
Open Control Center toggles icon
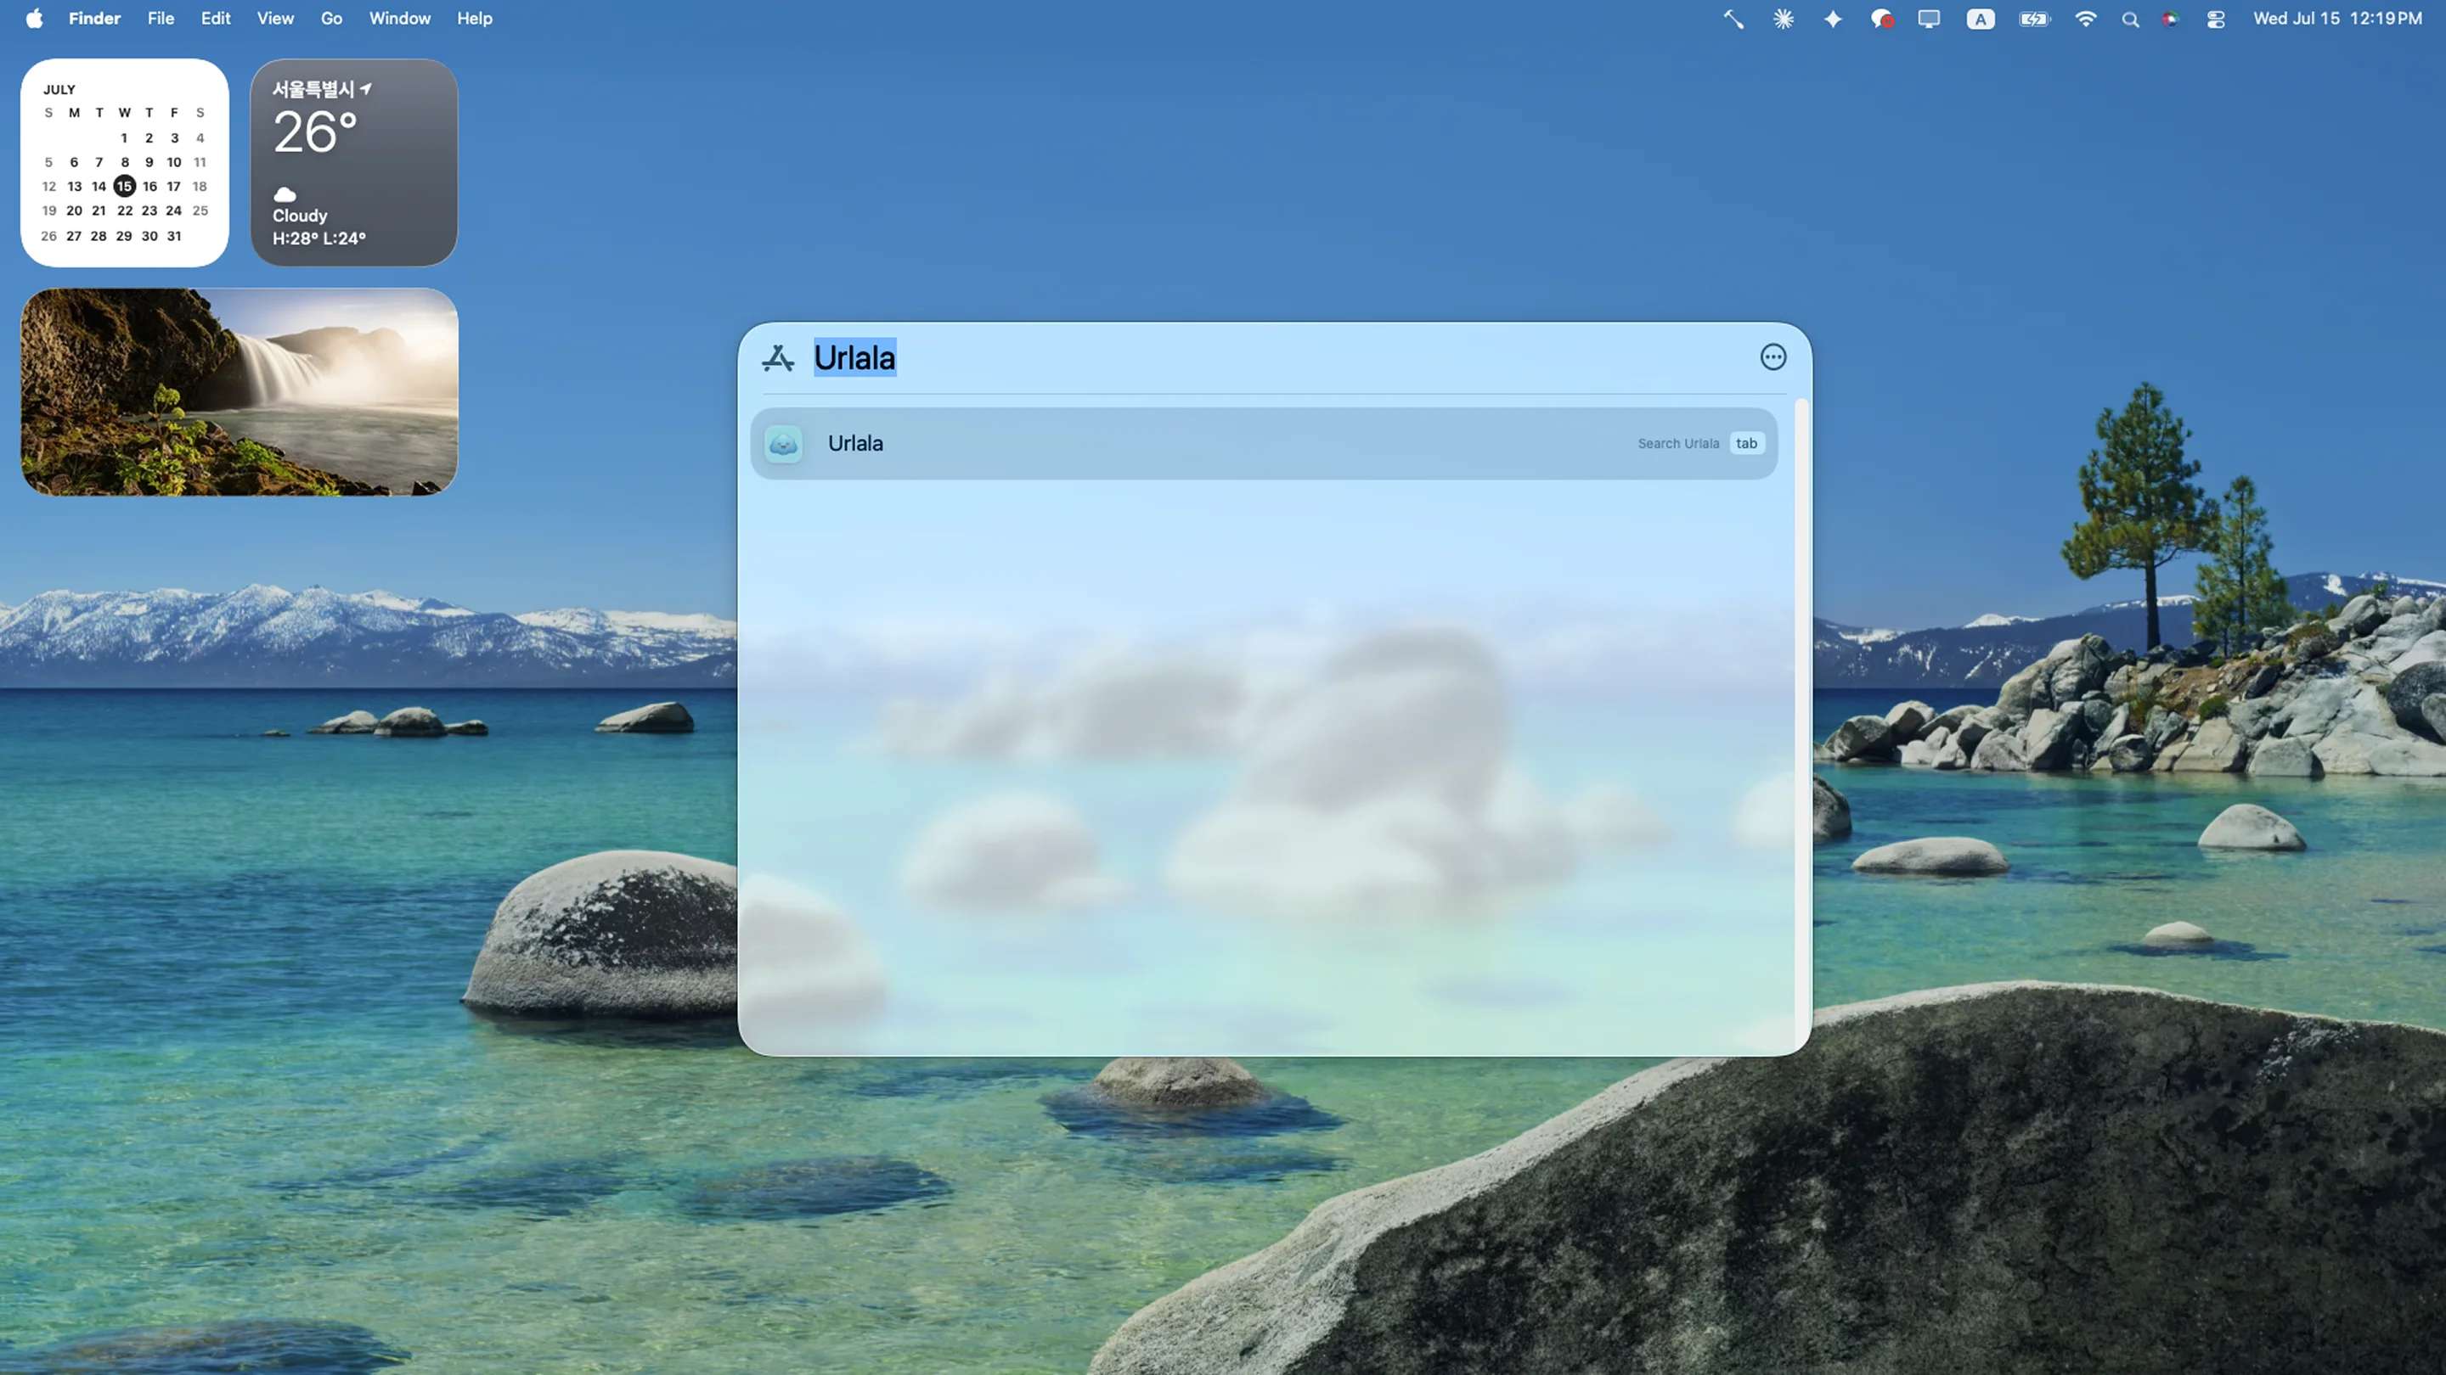[x=2215, y=19]
